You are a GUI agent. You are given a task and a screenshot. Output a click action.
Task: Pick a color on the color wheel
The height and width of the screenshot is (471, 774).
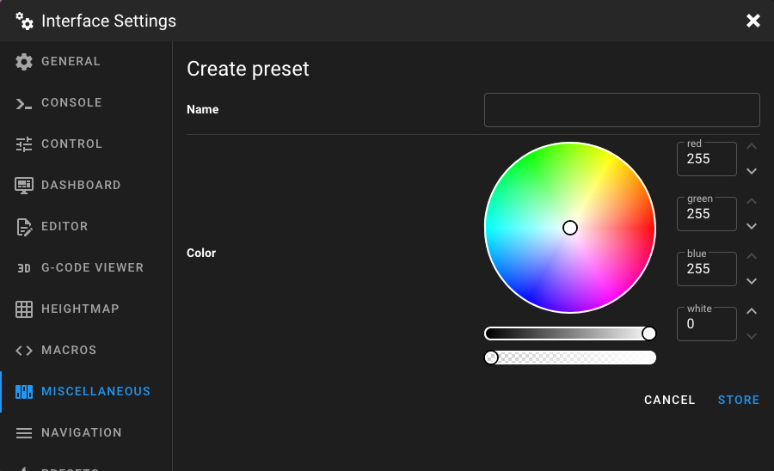tap(569, 228)
